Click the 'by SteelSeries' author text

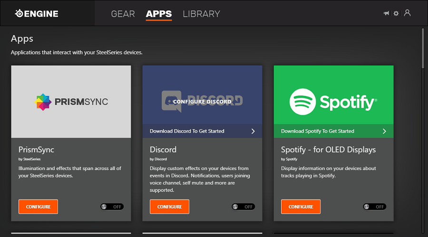29,159
